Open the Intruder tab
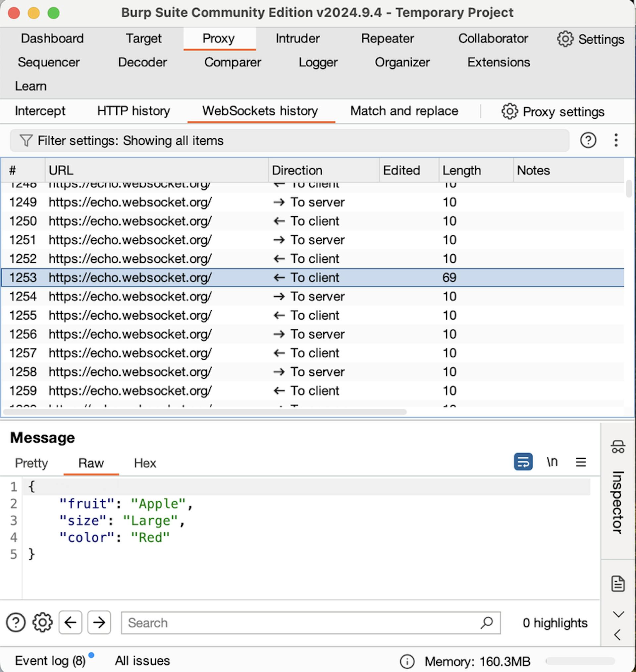Screen dimensions: 636x672 pos(298,38)
